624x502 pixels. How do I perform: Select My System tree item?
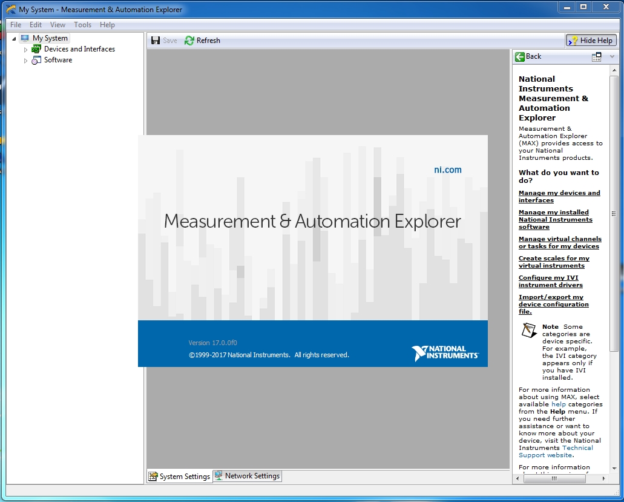coord(50,38)
